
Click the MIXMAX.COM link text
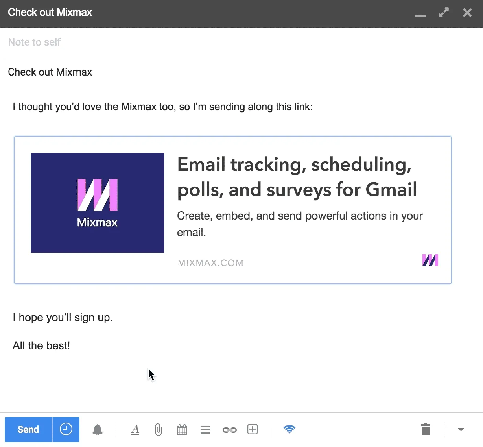coord(211,263)
